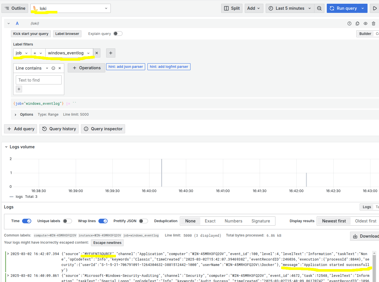This screenshot has width=379, height=282.
Task: Click hint: add logfmt parser
Action: (169, 67)
